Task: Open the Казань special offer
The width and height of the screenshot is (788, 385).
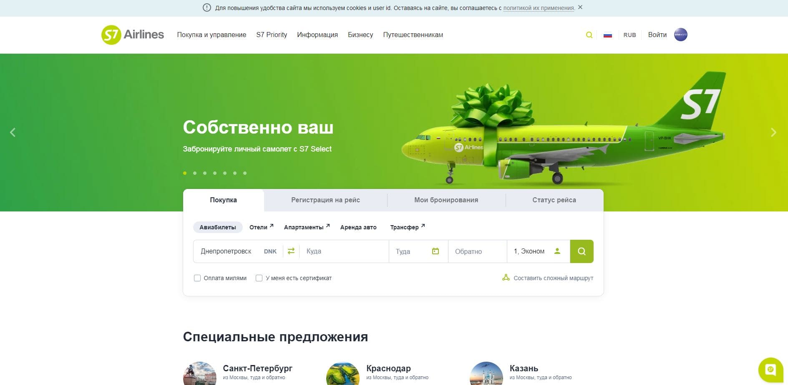Action: point(524,368)
